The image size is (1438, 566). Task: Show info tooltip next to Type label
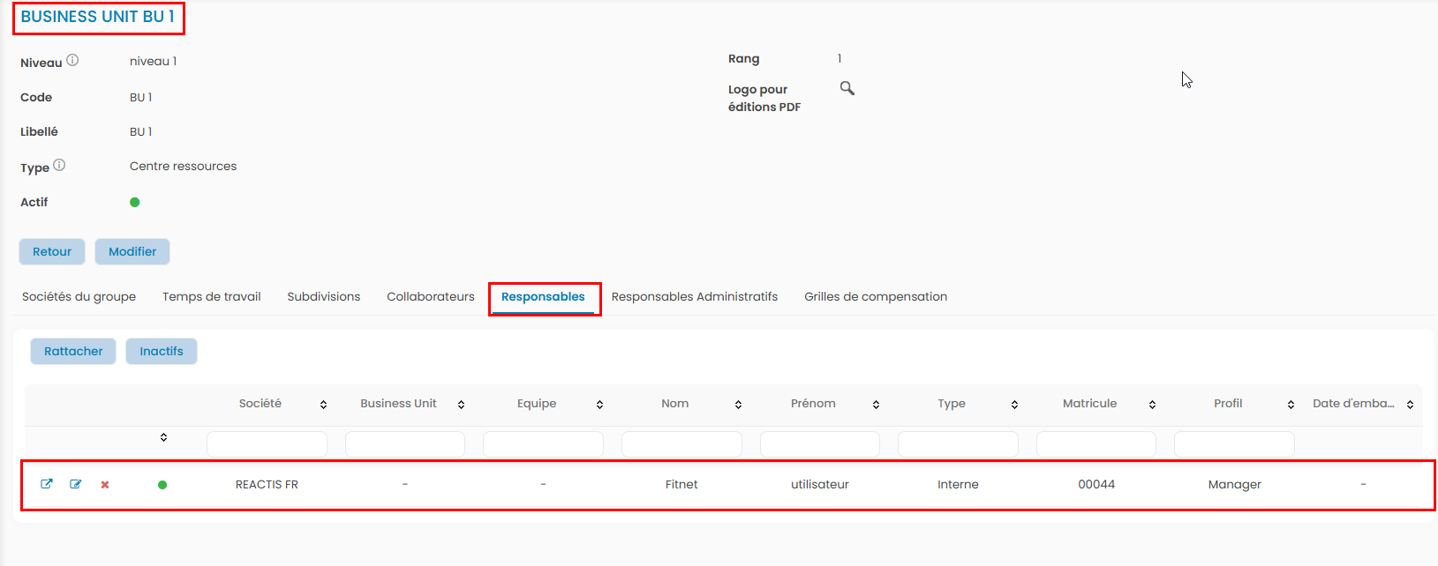(59, 166)
